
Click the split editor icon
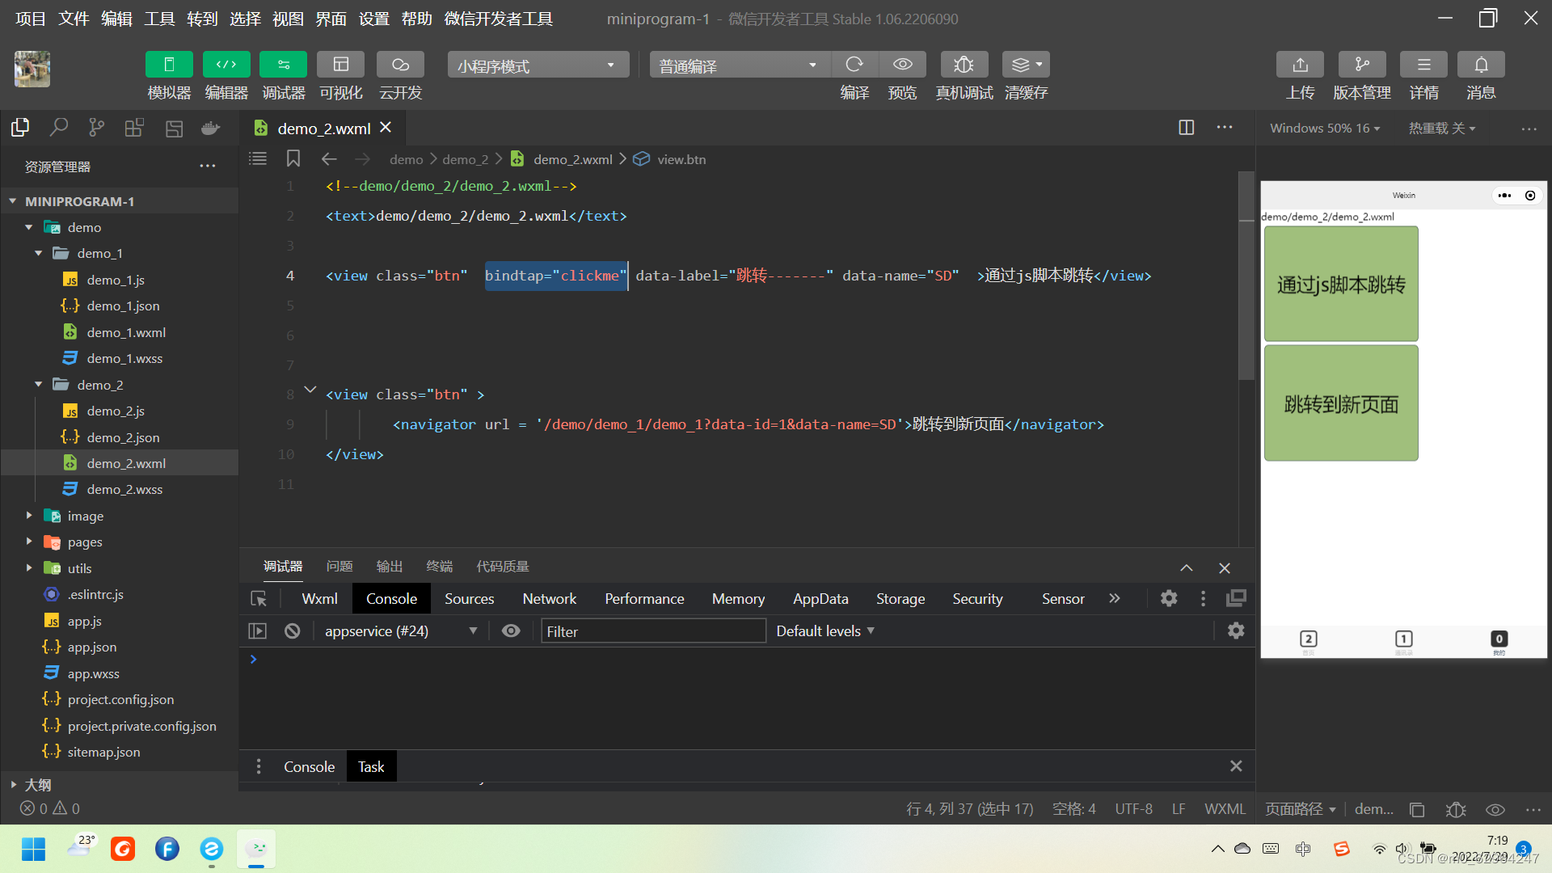click(x=1187, y=128)
